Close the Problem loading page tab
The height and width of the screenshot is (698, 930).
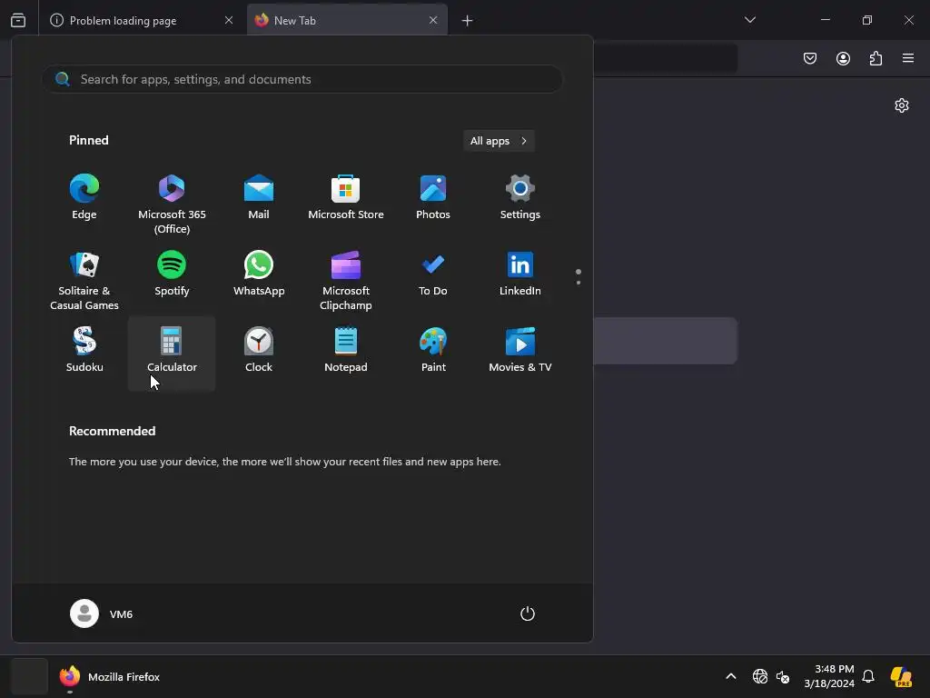pyautogui.click(x=228, y=20)
